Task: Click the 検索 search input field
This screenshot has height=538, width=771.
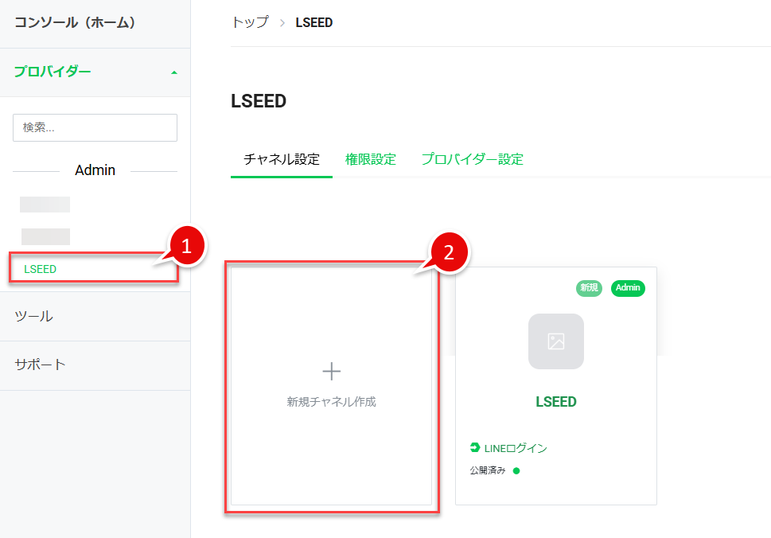Action: tap(95, 127)
